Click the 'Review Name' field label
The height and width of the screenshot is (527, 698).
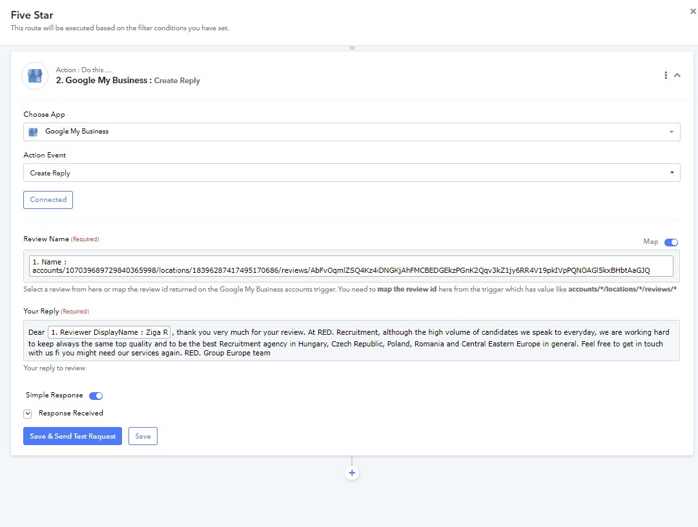coord(46,239)
